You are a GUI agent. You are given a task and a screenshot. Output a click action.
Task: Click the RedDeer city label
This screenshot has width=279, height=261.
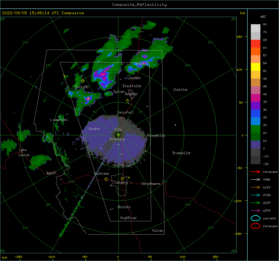[131, 94]
